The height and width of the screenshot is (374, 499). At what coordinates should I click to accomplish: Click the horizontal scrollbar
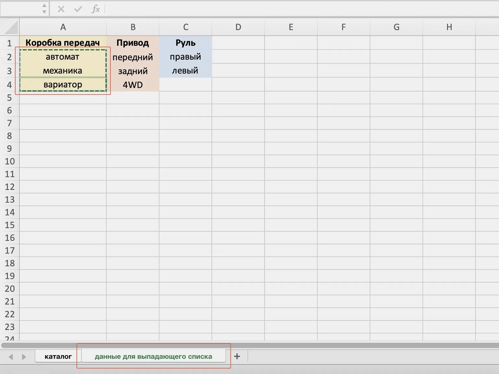[x=250, y=345]
